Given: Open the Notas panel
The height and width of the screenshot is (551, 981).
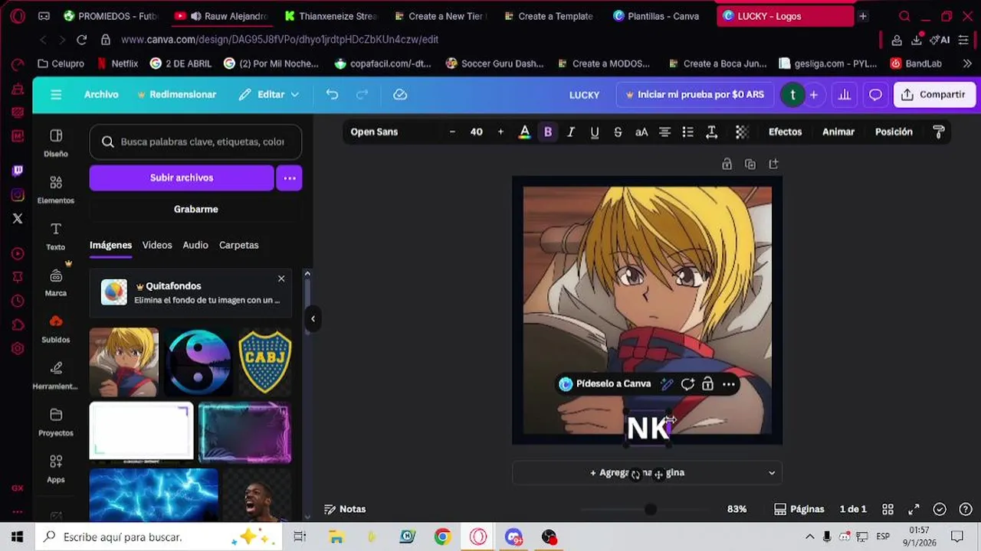Looking at the screenshot, I should pyautogui.click(x=345, y=509).
